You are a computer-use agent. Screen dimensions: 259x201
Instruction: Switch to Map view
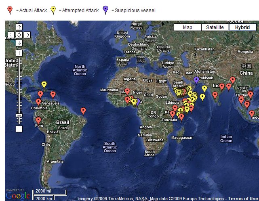(x=187, y=27)
